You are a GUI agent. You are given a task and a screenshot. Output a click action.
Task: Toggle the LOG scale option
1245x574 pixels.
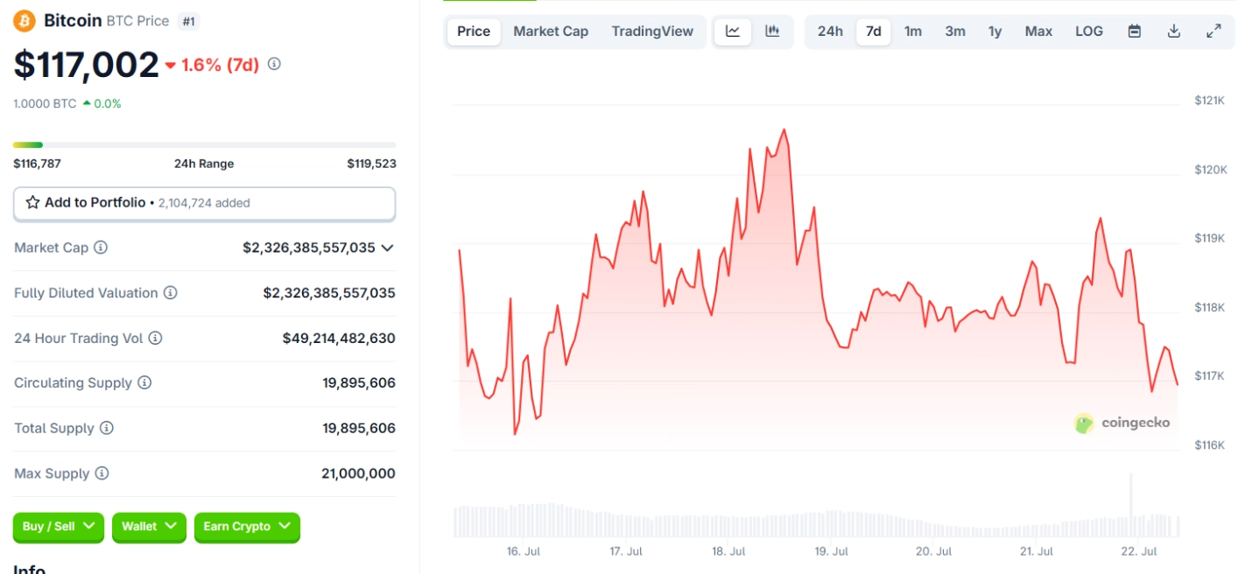pos(1089,31)
